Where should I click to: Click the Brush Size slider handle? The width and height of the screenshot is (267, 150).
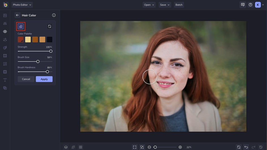pos(38,62)
